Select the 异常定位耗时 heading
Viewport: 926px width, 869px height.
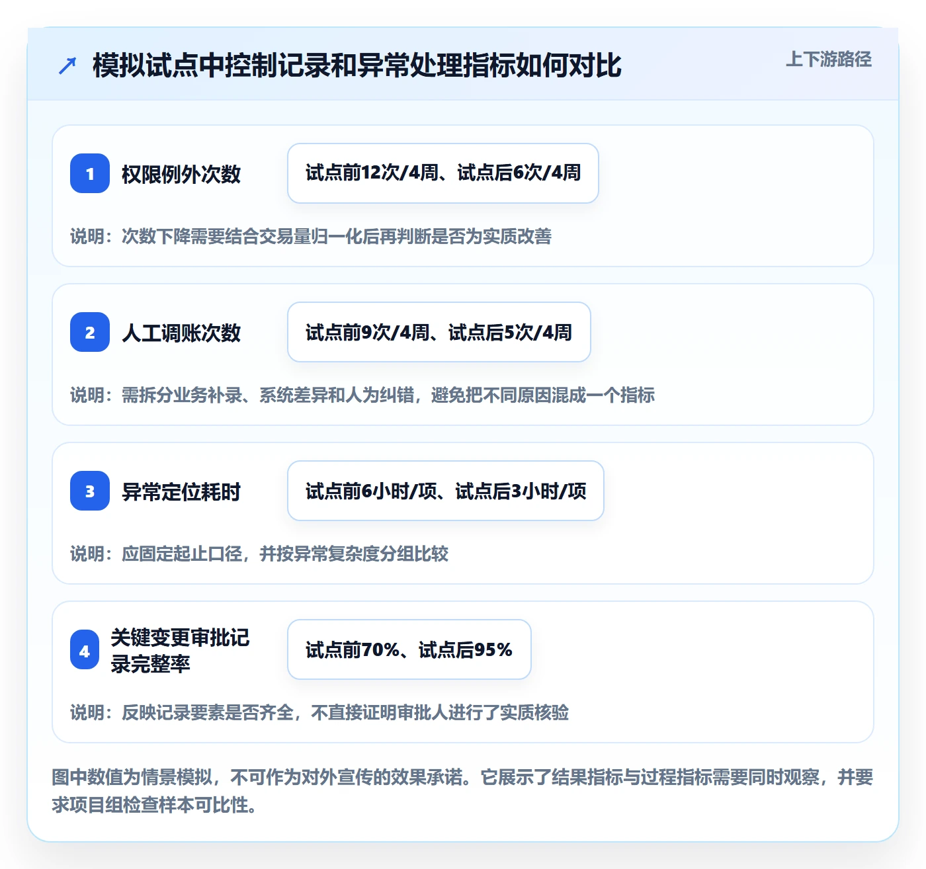[181, 491]
